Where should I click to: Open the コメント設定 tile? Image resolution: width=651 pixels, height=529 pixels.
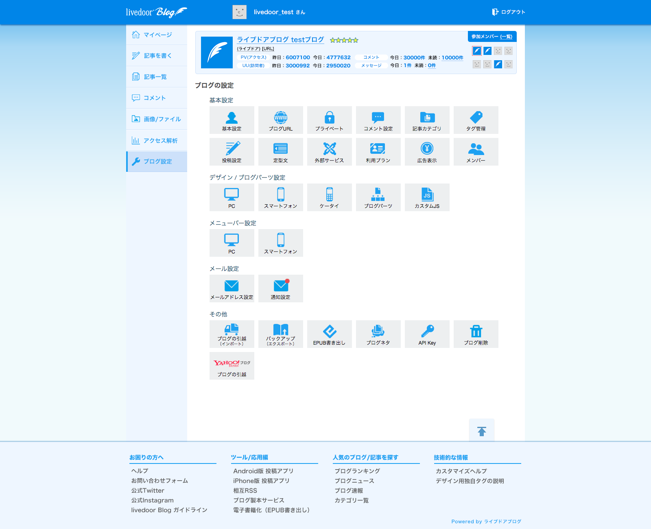[x=378, y=120]
